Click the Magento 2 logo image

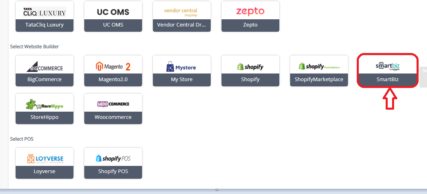tap(113, 67)
